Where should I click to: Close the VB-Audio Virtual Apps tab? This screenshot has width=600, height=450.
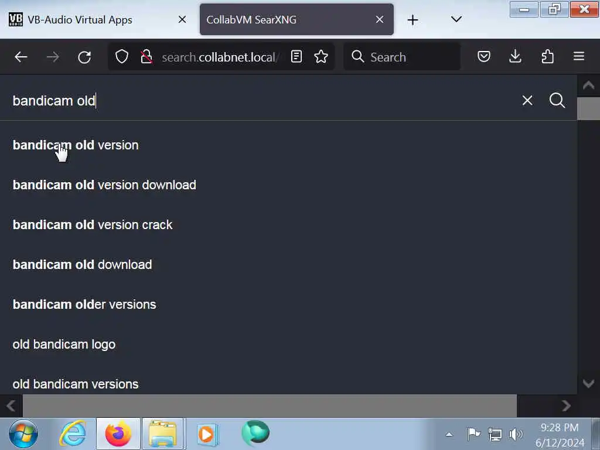(x=182, y=19)
